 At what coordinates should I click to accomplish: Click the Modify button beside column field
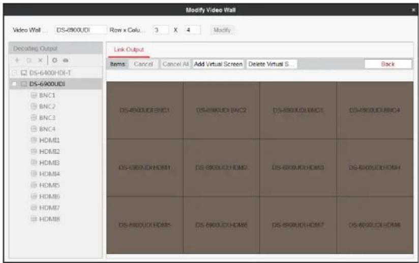tap(222, 30)
